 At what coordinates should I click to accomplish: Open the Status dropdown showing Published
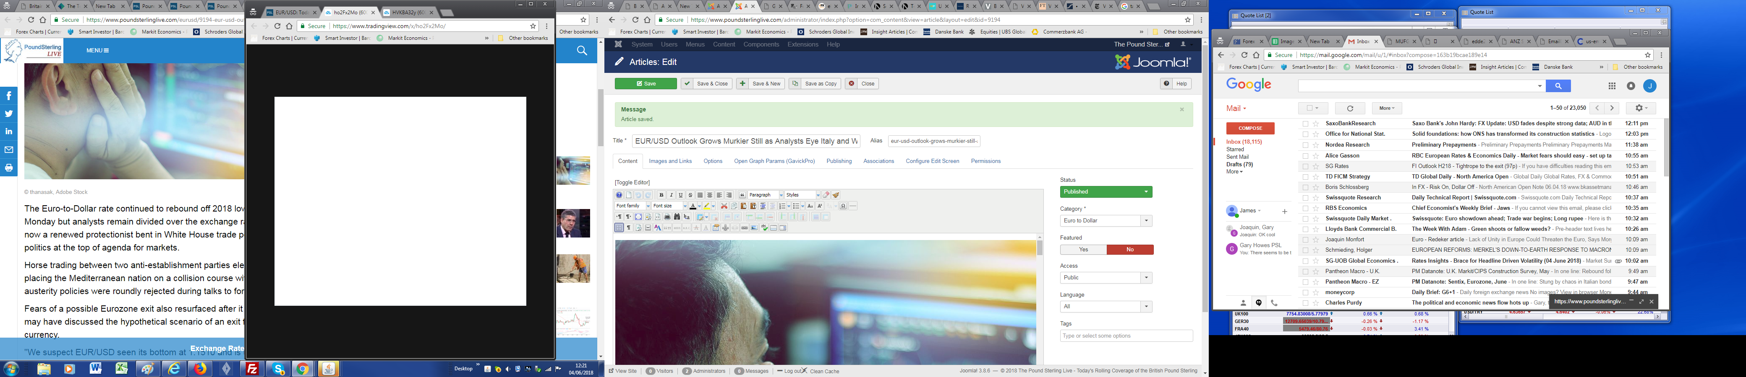coord(1106,191)
